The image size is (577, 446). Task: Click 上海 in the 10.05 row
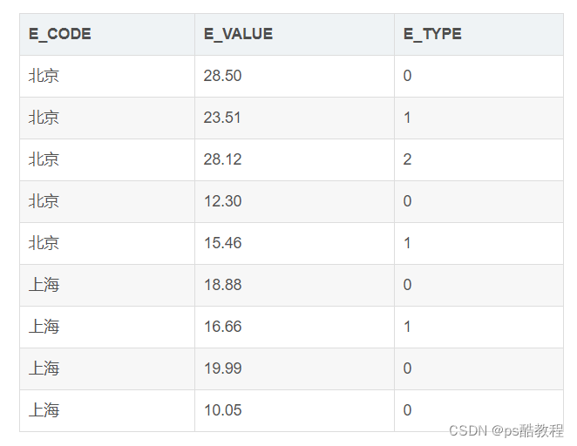coord(44,410)
